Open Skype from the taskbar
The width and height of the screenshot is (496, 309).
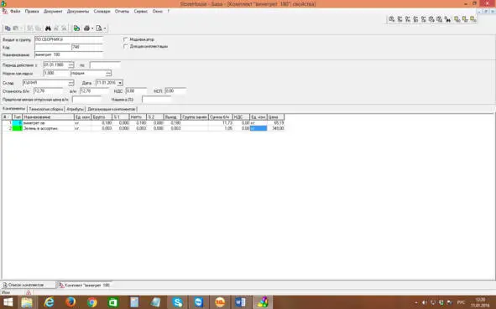tap(177, 302)
